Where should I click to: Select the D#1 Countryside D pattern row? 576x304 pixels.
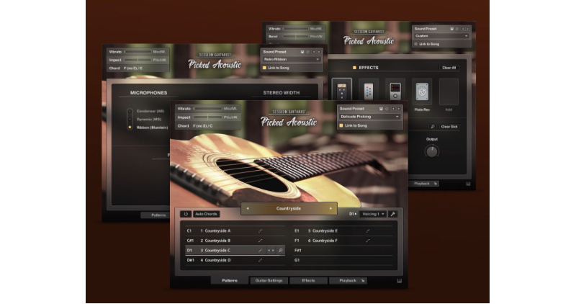pyautogui.click(x=235, y=260)
